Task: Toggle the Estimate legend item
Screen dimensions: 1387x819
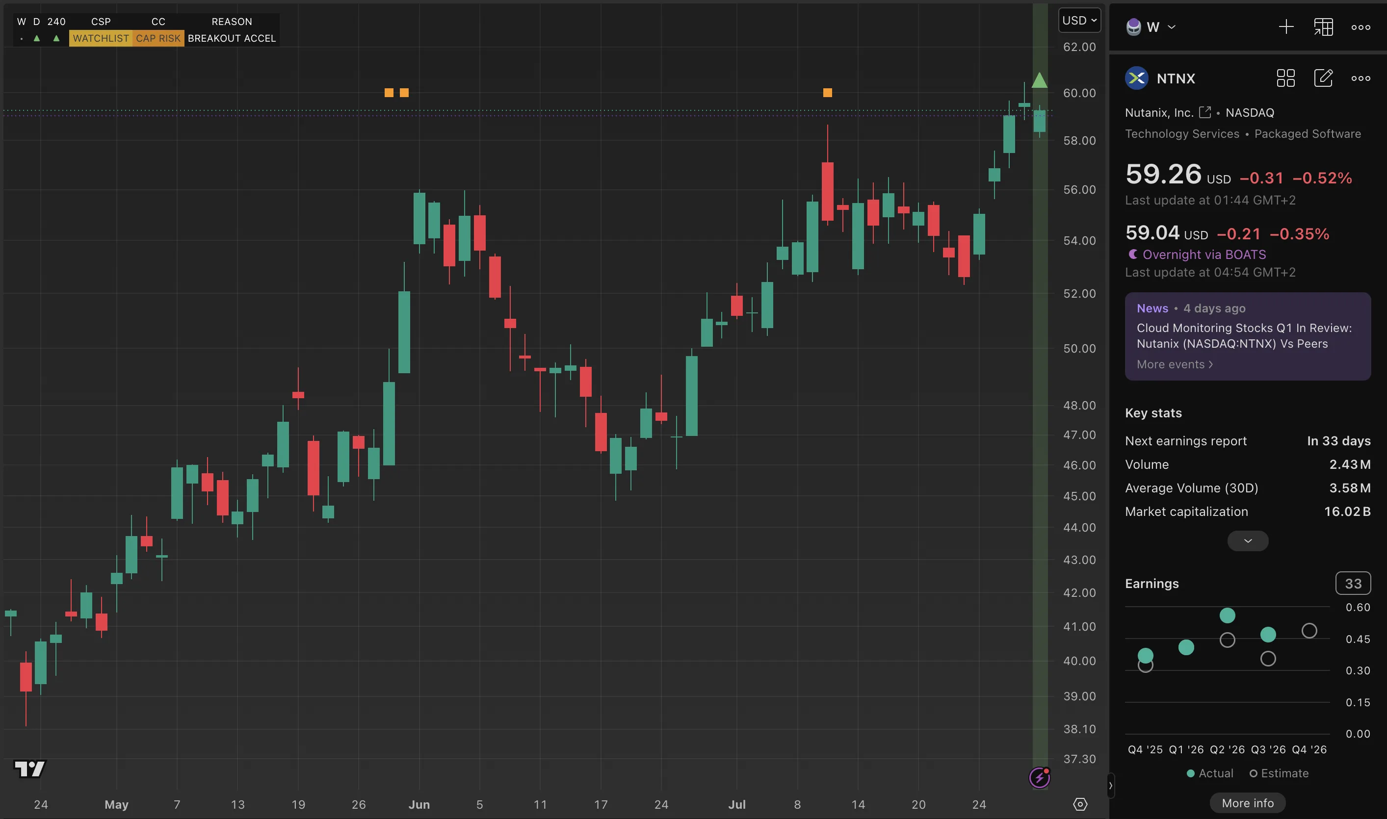Action: click(1279, 773)
